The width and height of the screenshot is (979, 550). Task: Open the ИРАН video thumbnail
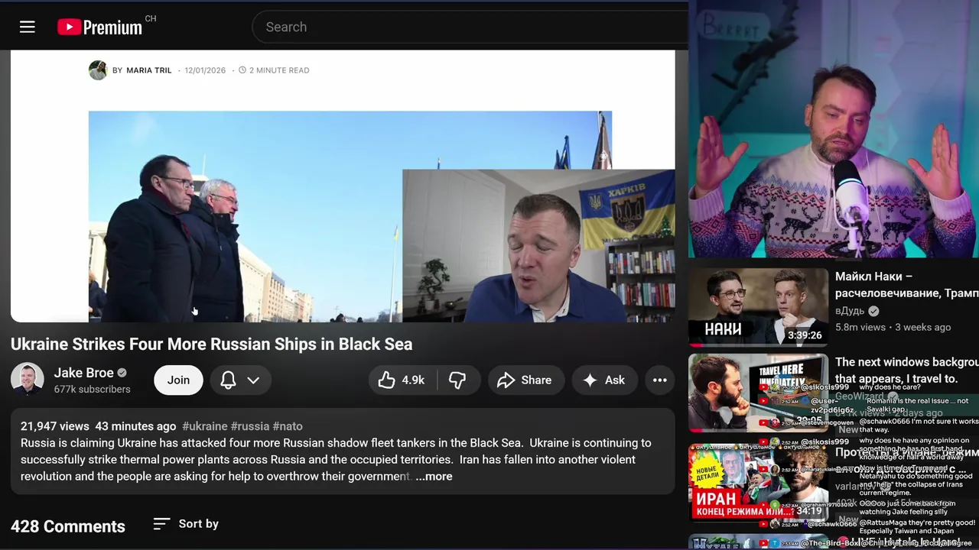pos(758,484)
